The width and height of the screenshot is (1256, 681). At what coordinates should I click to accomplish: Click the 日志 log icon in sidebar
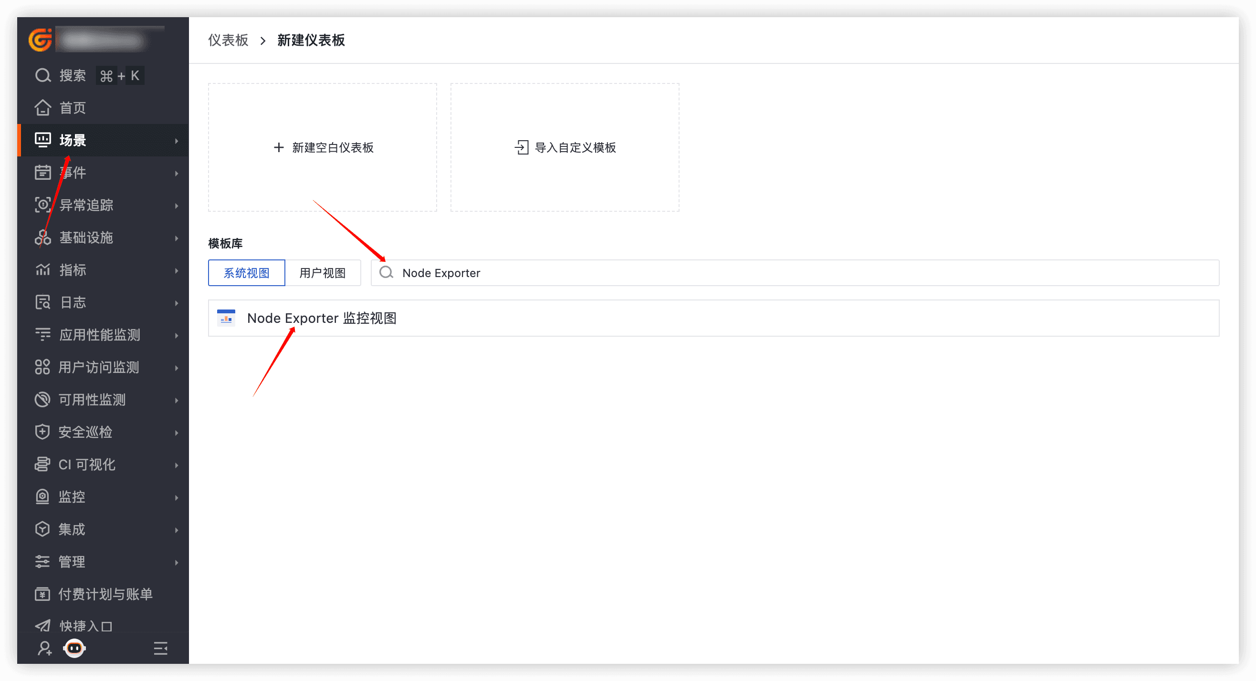[x=42, y=302]
